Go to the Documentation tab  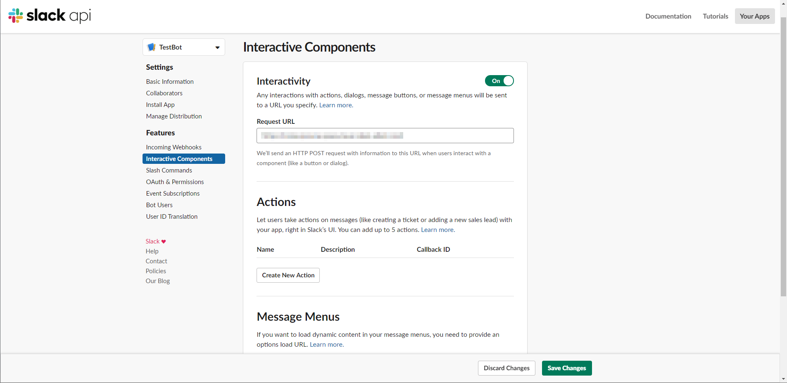[668, 16]
